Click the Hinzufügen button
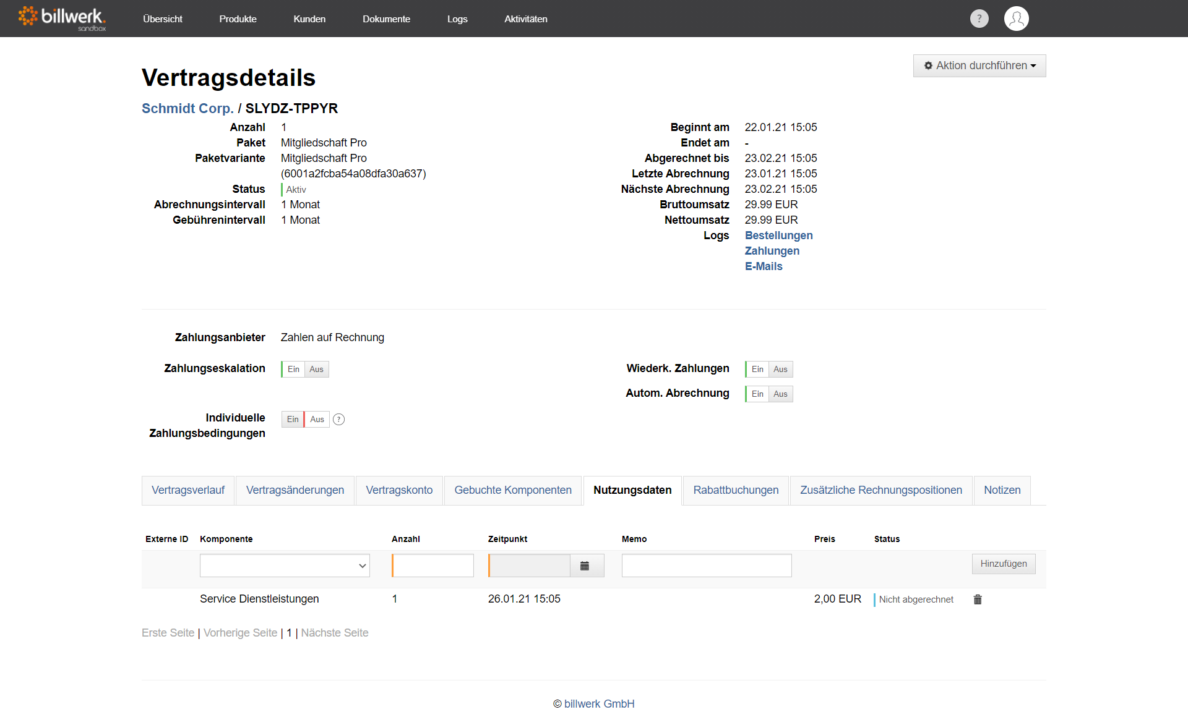 click(x=1004, y=564)
